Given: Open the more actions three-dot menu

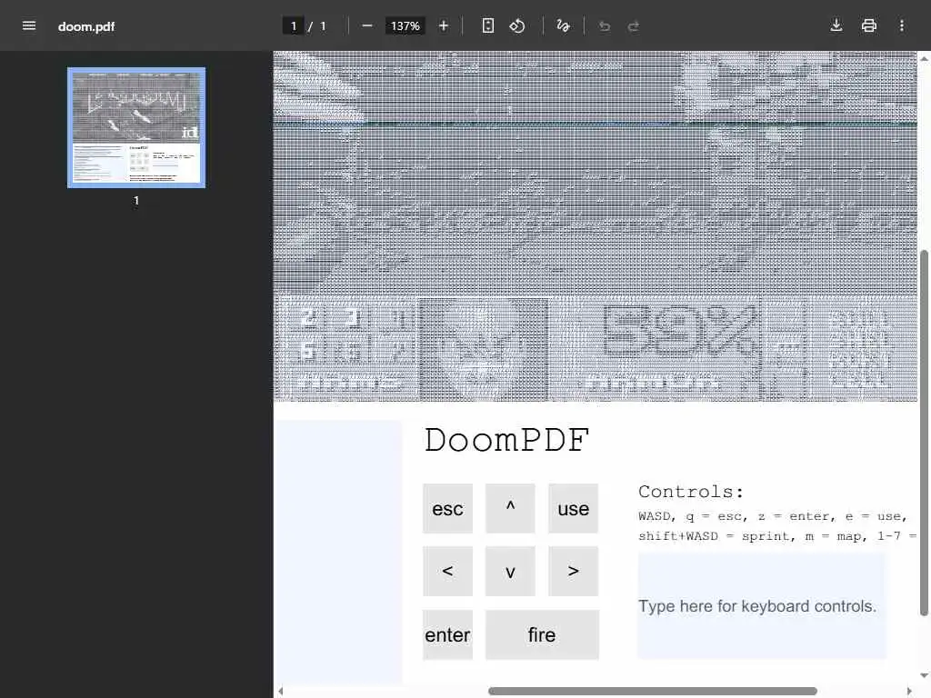Looking at the screenshot, I should [x=901, y=25].
